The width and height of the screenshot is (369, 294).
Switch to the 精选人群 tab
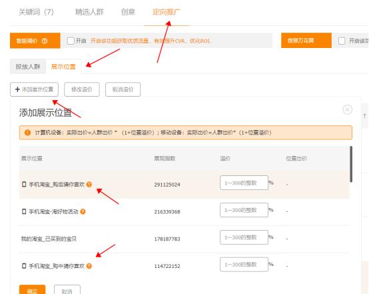click(x=89, y=12)
